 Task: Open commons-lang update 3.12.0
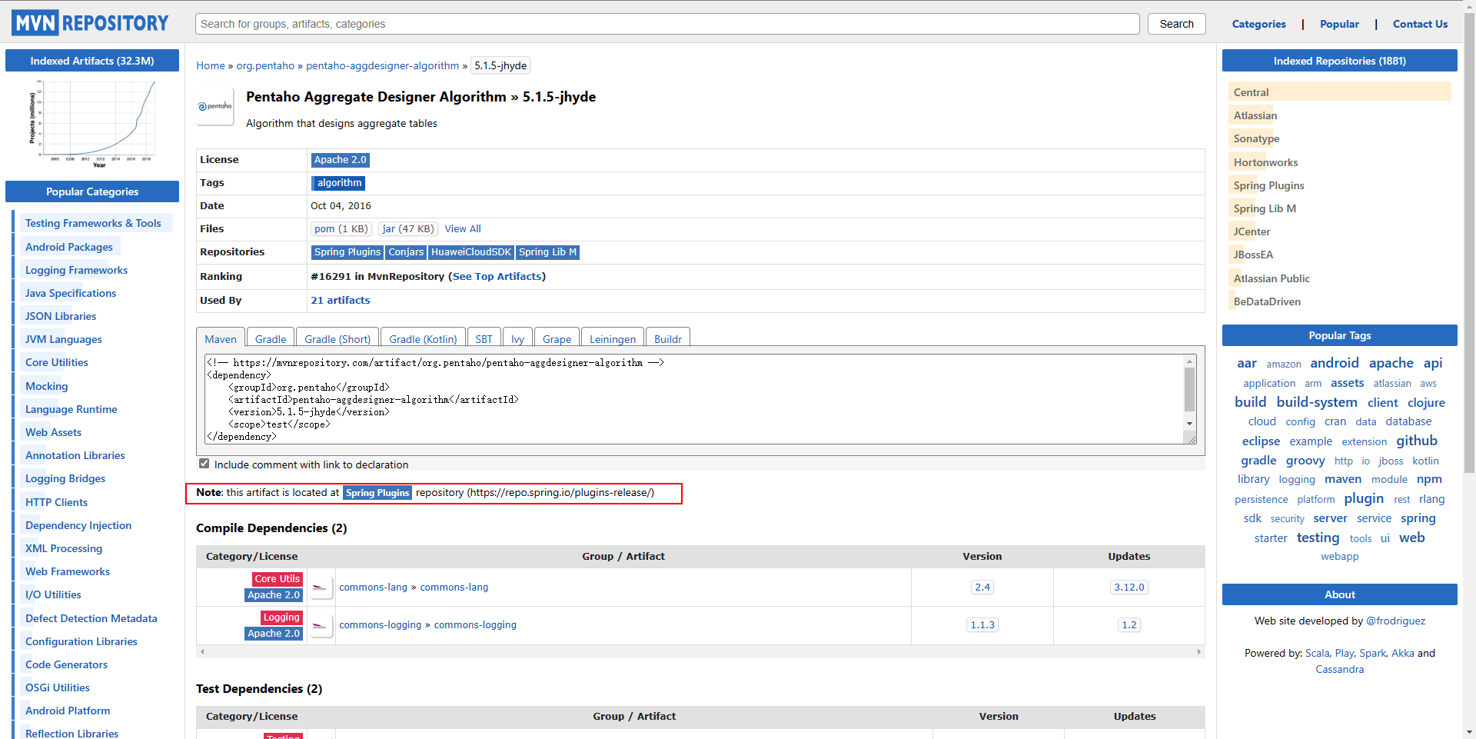pyautogui.click(x=1129, y=588)
